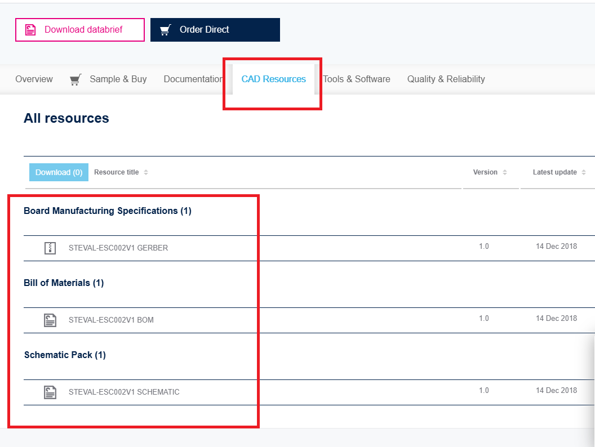
Task: Click the ZIP archive icon for STEVAL-ESC002V1 GERBER
Action: pyautogui.click(x=50, y=248)
